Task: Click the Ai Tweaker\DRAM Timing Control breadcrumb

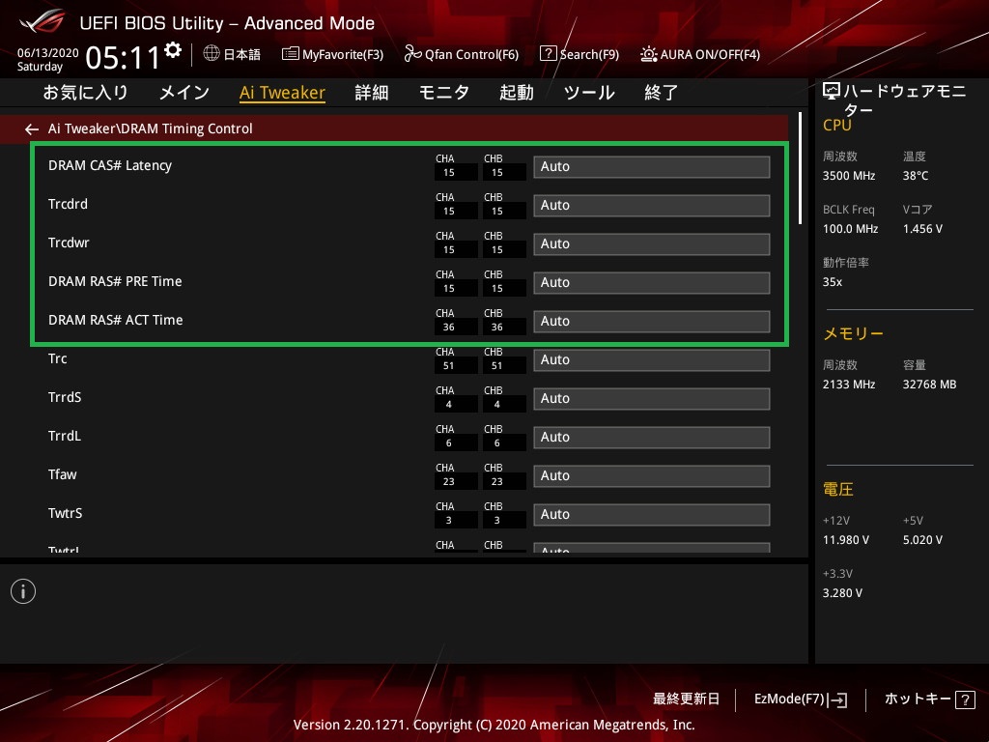Action: tap(150, 128)
